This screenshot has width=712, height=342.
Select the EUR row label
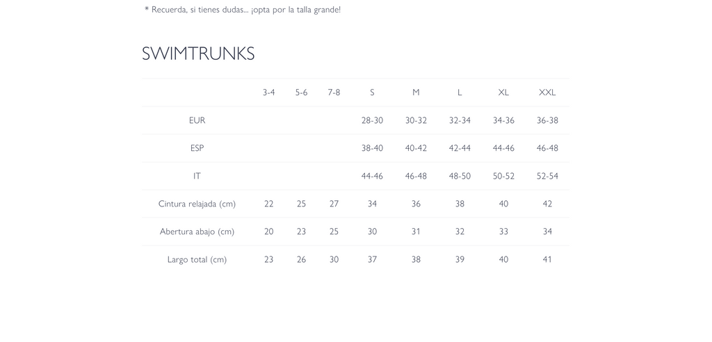[x=197, y=120]
